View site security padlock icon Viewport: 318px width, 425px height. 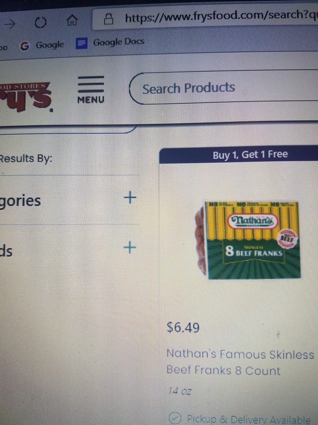109,19
